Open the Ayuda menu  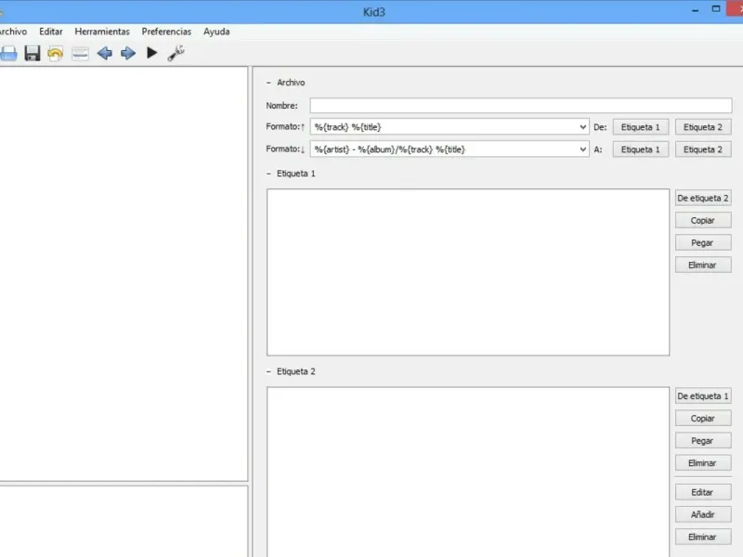216,32
